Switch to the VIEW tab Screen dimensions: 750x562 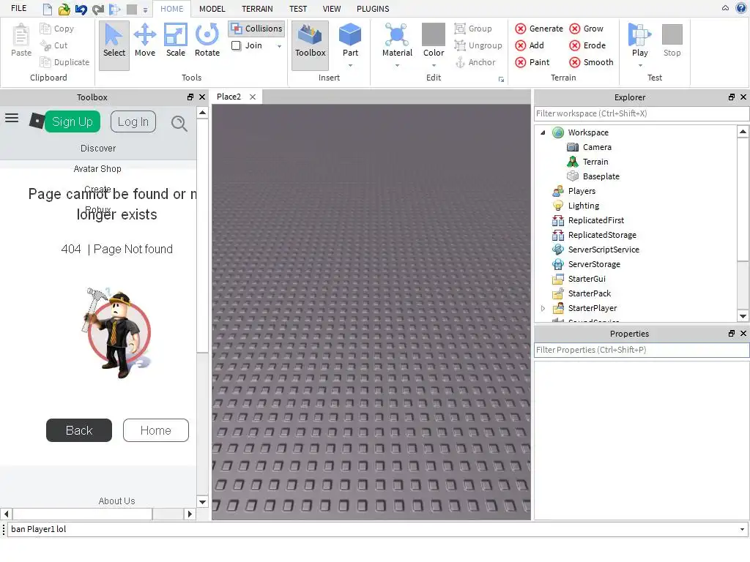pos(332,9)
